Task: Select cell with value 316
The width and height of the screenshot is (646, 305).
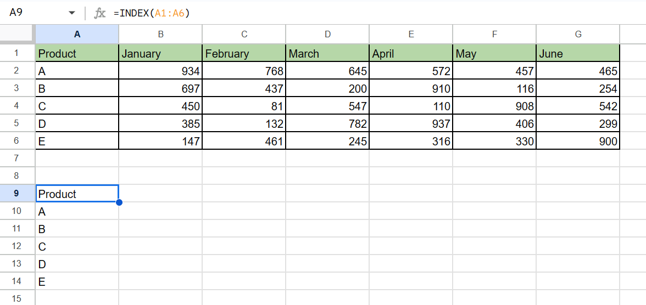Action: tap(411, 141)
